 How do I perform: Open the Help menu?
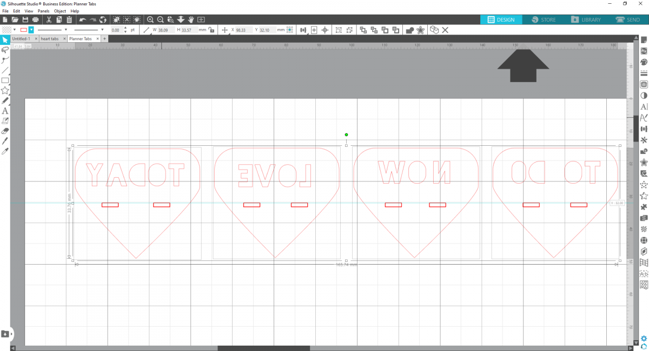[75, 11]
